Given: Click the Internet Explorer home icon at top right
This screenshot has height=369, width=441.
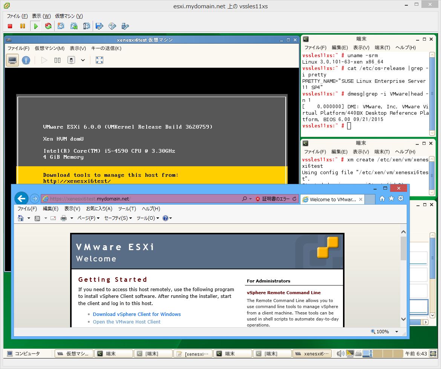Looking at the screenshot, I should point(382,199).
